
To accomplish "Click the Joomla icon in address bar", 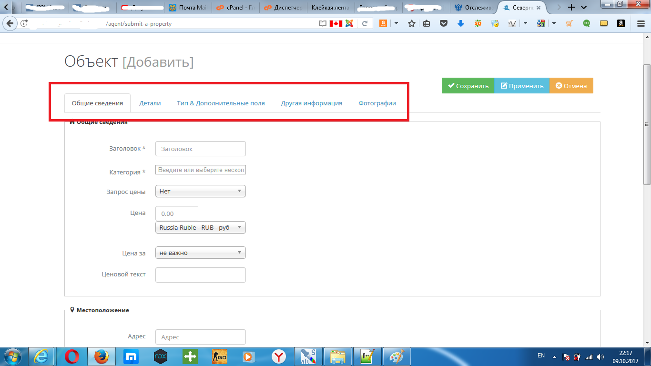I will point(349,23).
